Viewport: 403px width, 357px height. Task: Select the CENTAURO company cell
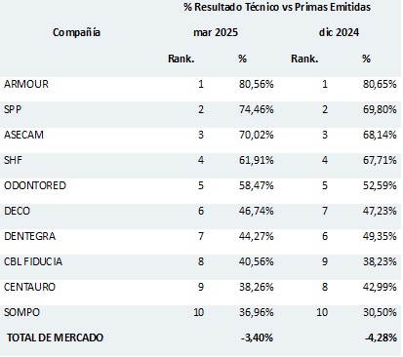point(29,287)
